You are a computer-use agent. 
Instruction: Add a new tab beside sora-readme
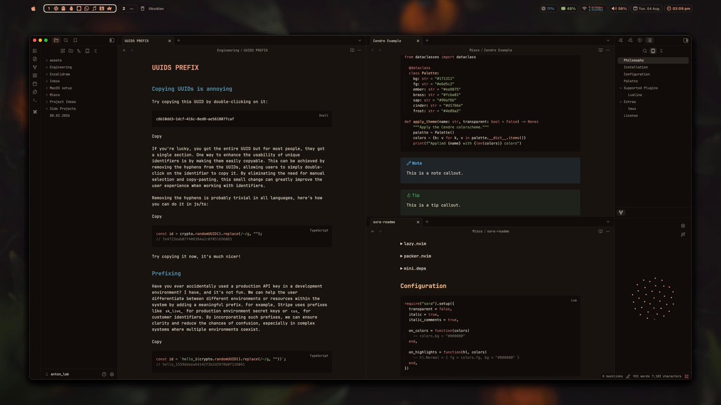click(x=427, y=222)
